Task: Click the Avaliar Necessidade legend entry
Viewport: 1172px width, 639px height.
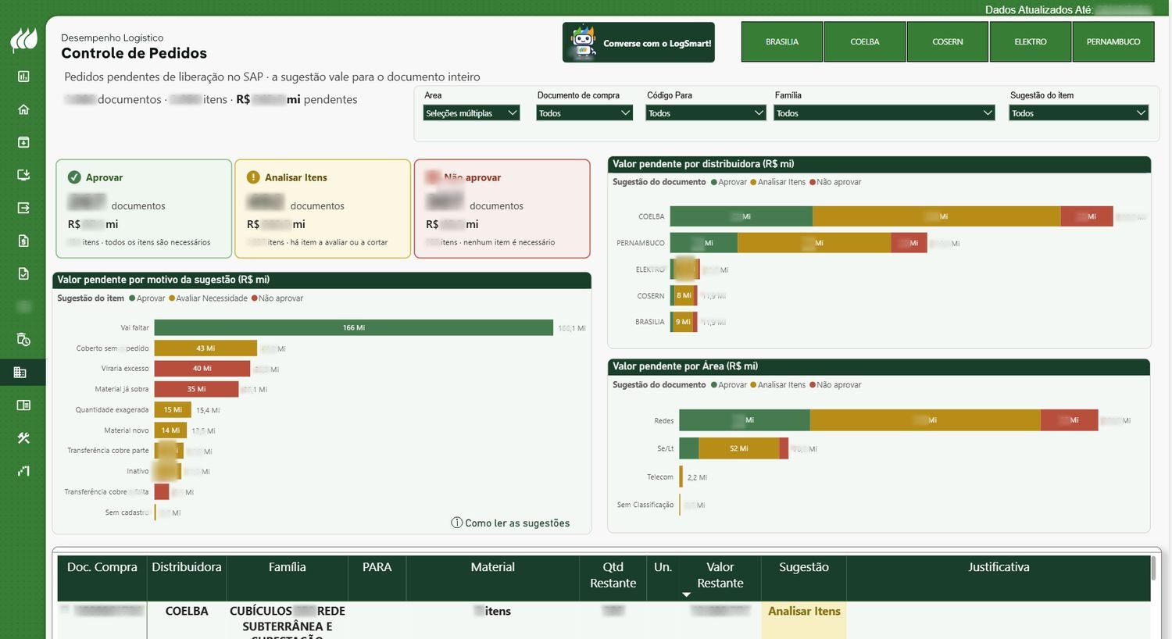Action: tap(208, 298)
